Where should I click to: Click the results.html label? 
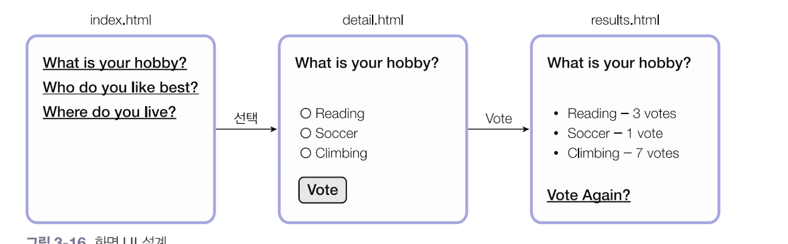pyautogui.click(x=625, y=20)
